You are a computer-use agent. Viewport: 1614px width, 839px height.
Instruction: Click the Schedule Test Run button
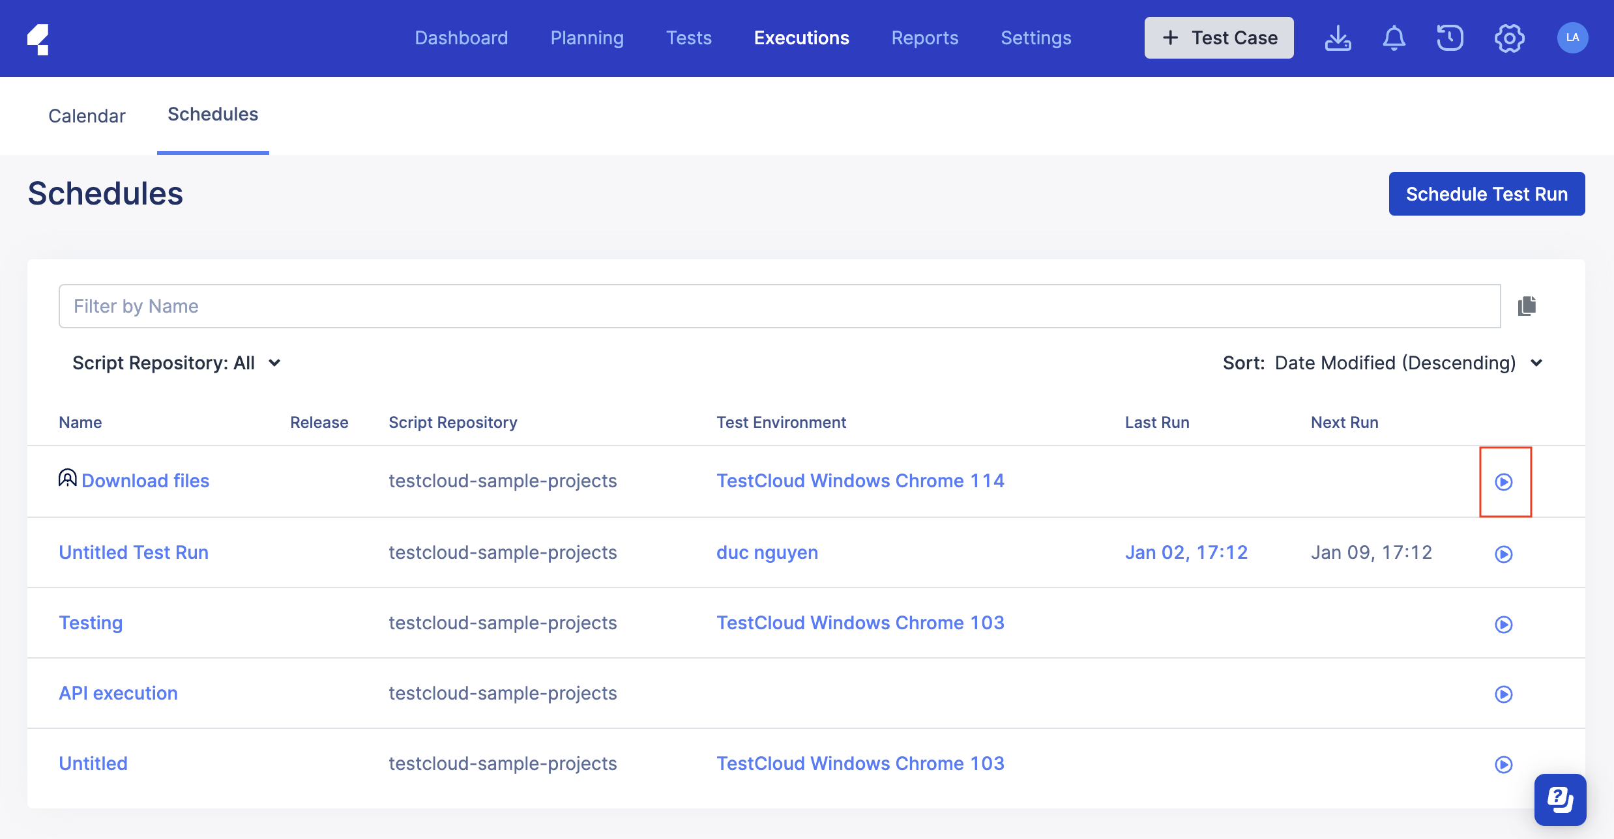tap(1487, 193)
